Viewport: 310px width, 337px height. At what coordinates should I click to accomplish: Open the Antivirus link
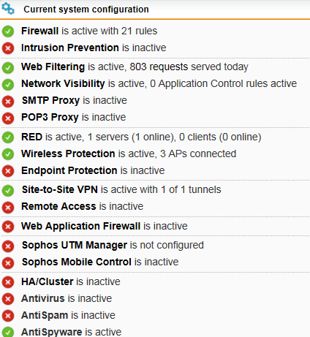(43, 298)
